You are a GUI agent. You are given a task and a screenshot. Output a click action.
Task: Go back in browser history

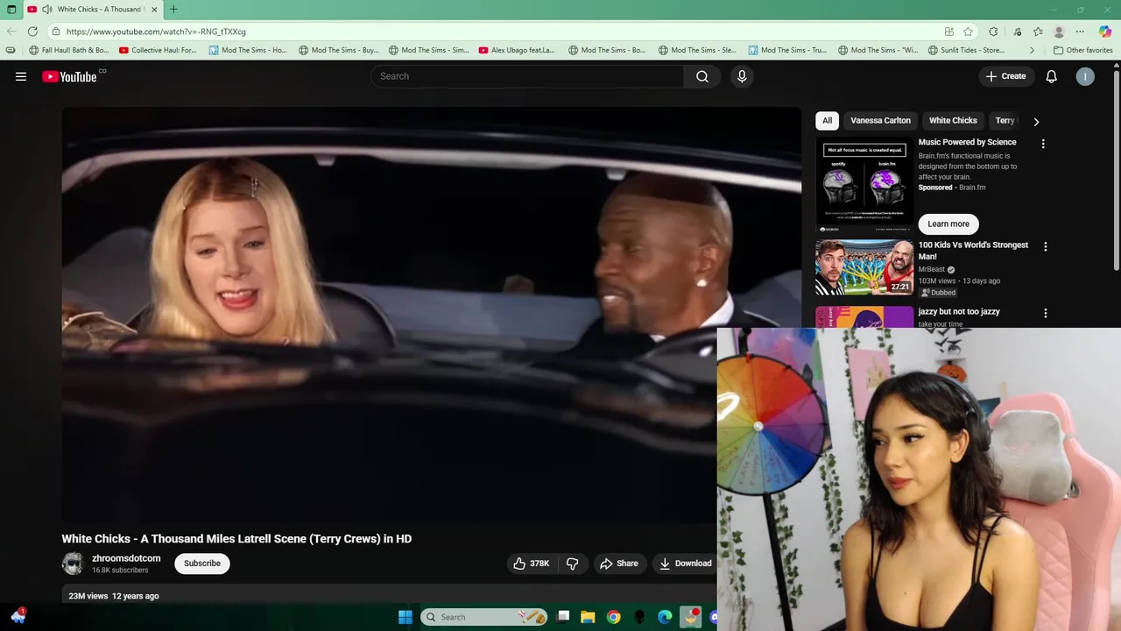pyautogui.click(x=11, y=32)
